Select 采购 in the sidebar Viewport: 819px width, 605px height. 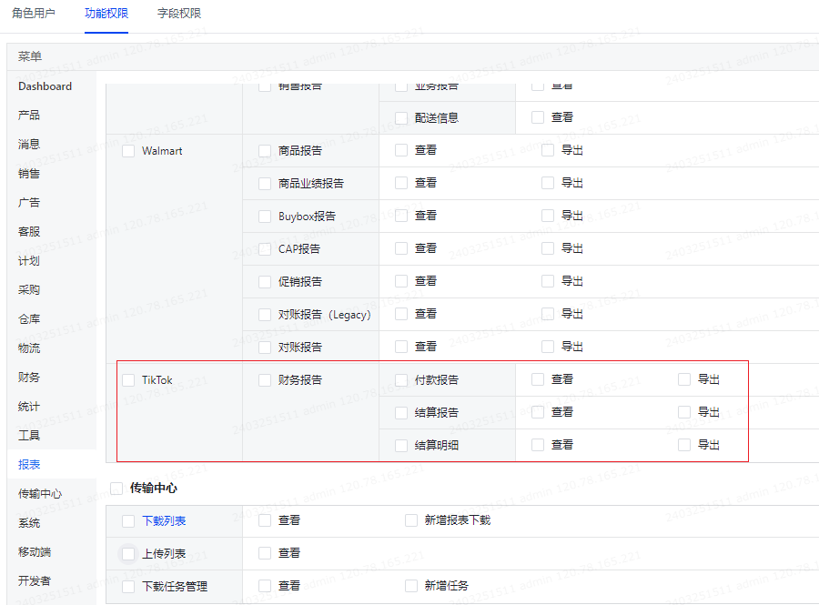click(x=29, y=289)
